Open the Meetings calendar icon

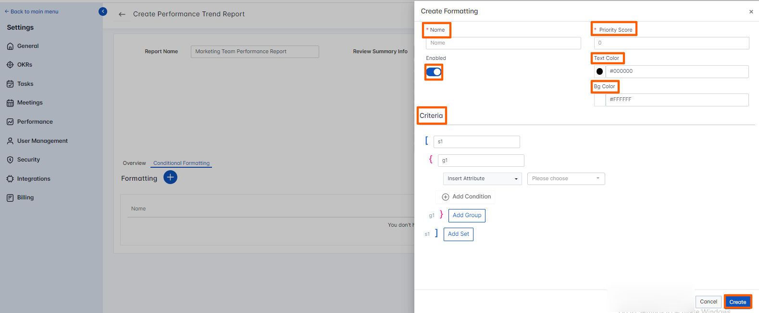coord(10,103)
